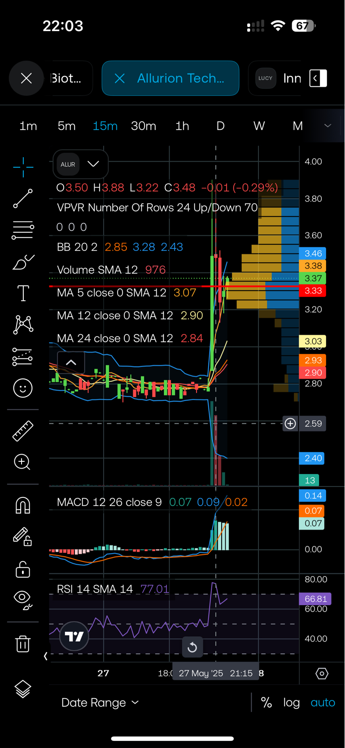Select the 5m timeframe
This screenshot has width=345, height=748.
(x=66, y=126)
